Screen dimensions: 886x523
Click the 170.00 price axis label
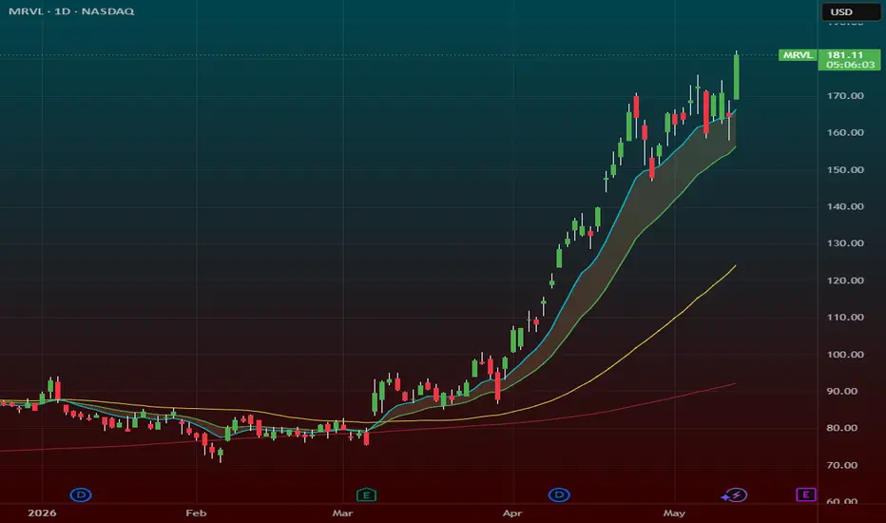click(x=845, y=95)
